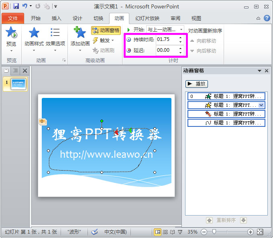Click the 预览 star preview icon
The width and height of the screenshot is (273, 238).
[11, 33]
